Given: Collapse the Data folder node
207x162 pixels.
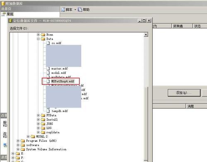Looking at the screenshot, I should point(38,39).
